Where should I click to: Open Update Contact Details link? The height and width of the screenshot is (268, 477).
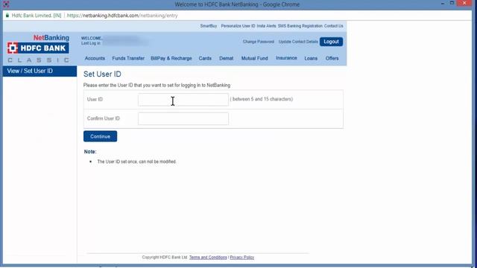click(x=298, y=42)
